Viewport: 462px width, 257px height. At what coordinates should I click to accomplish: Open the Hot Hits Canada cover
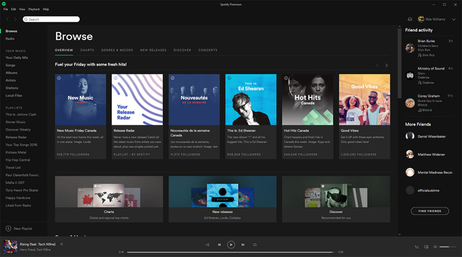pos(308,99)
